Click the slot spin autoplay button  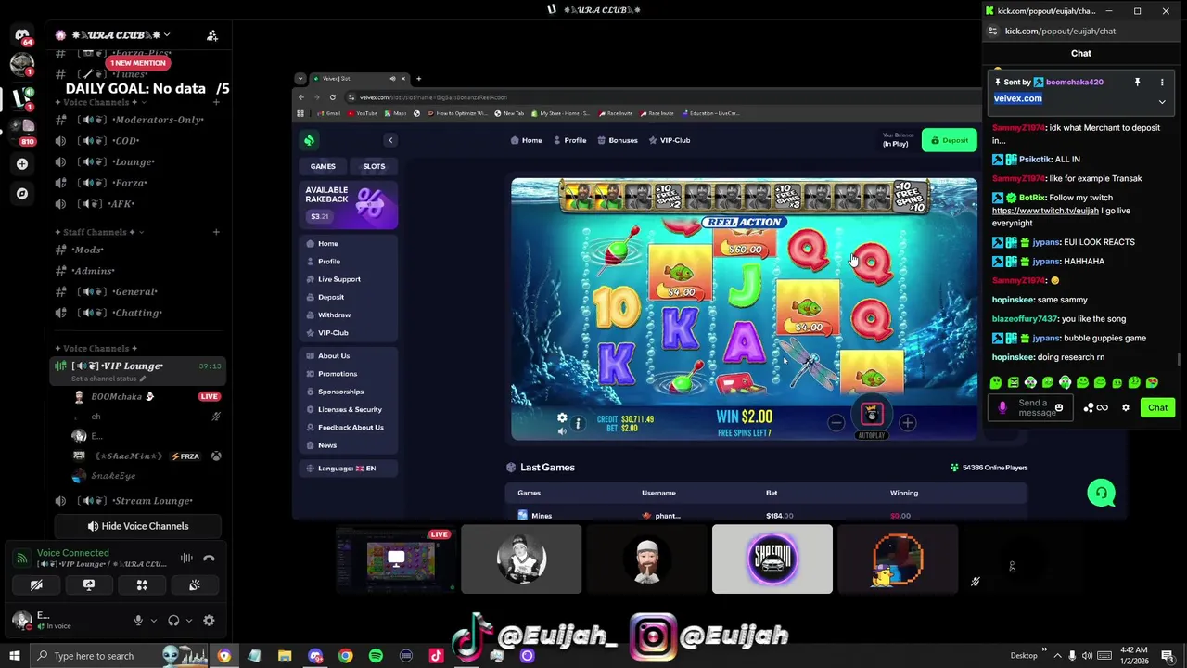point(872,415)
